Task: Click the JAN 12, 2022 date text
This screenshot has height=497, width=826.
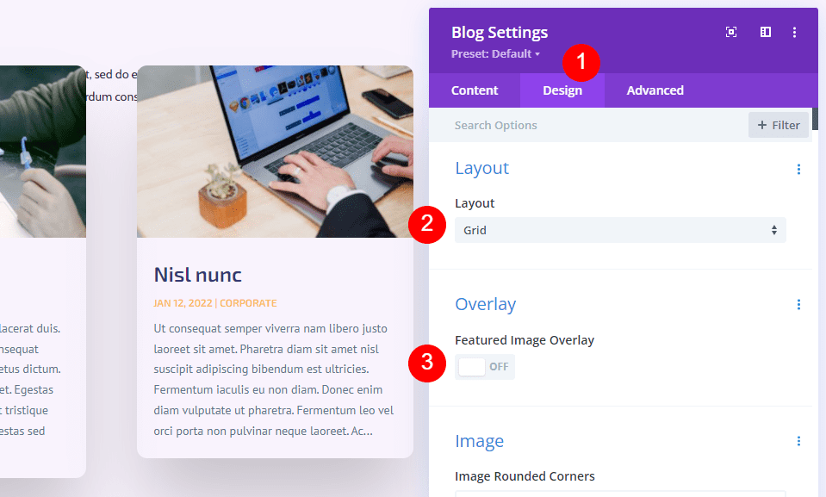Action: click(183, 303)
